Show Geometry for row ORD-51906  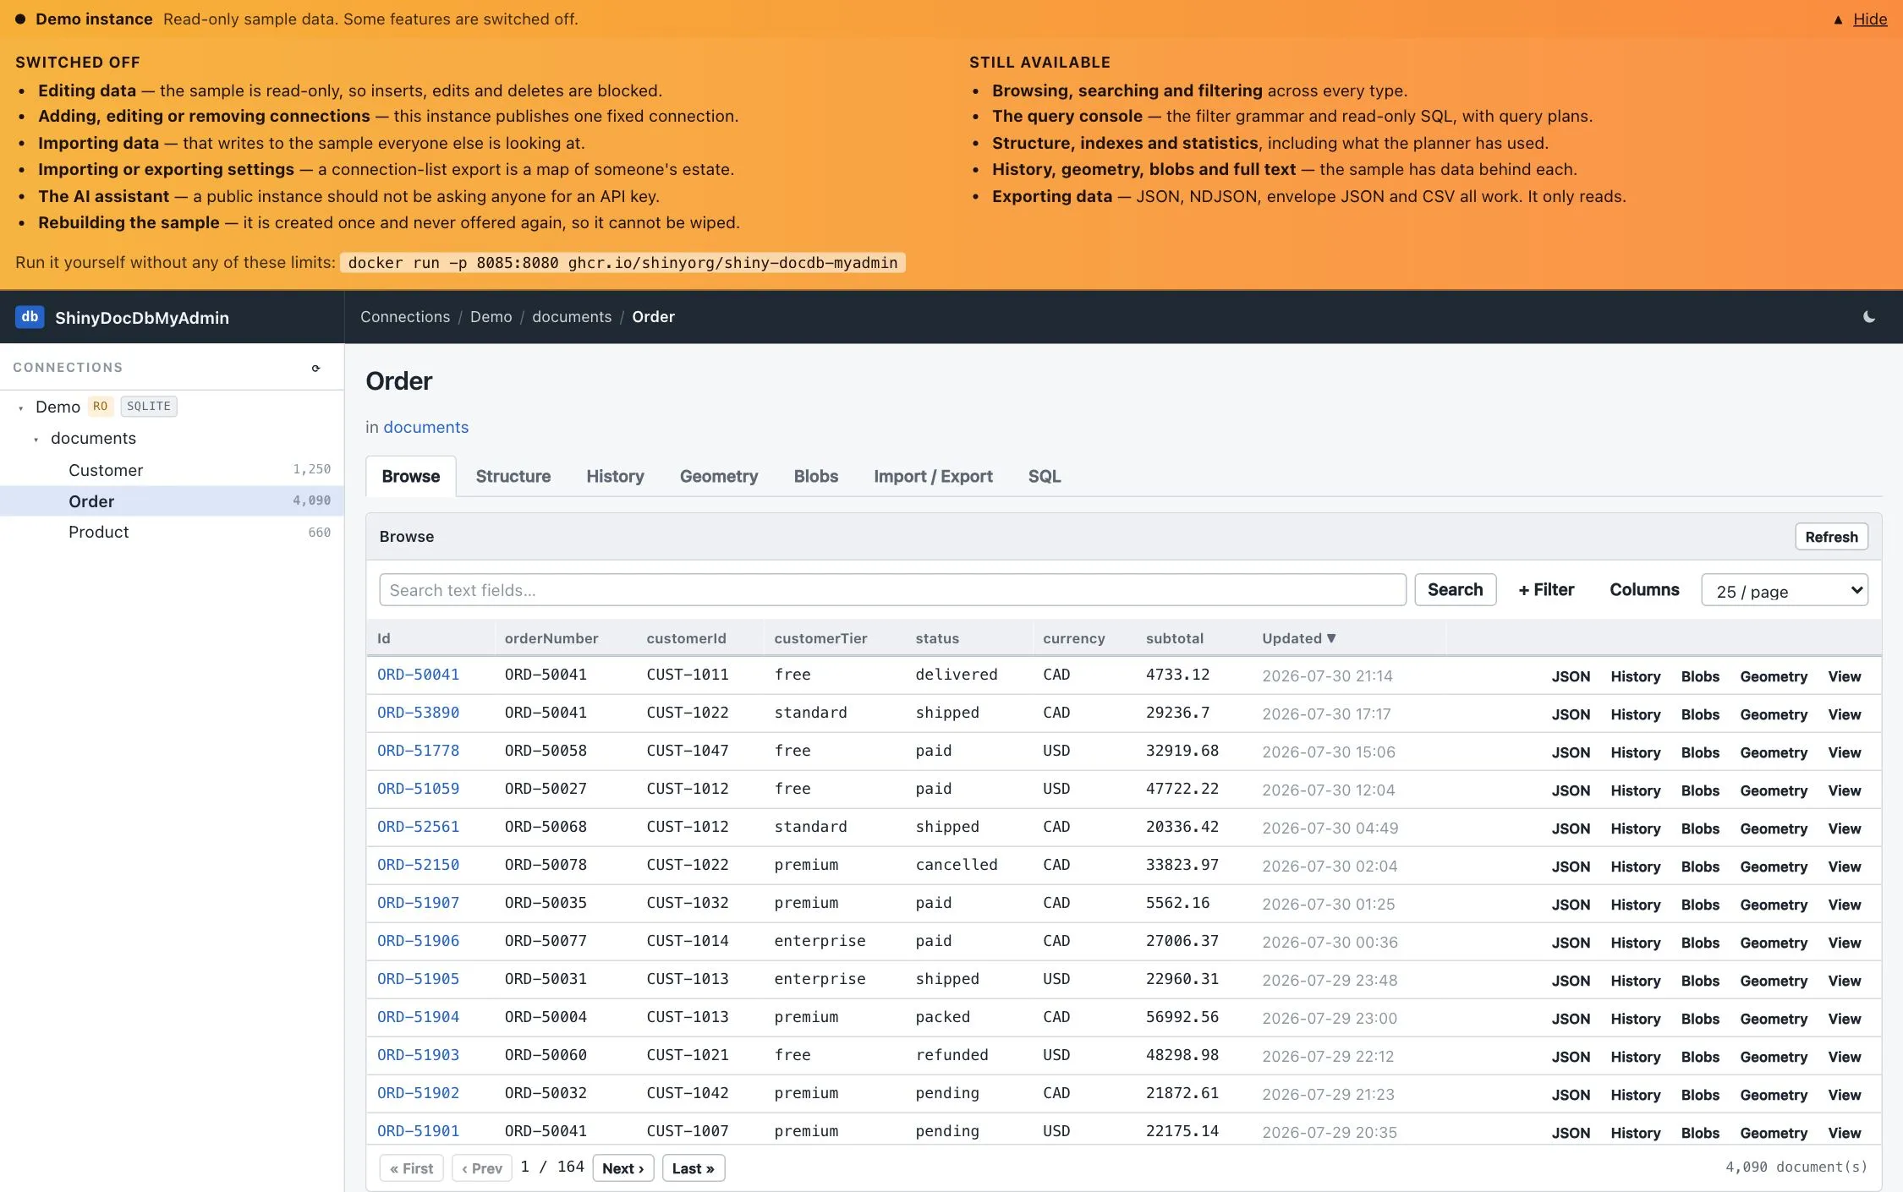click(1774, 943)
